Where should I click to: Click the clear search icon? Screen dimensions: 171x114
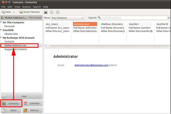click(x=169, y=18)
